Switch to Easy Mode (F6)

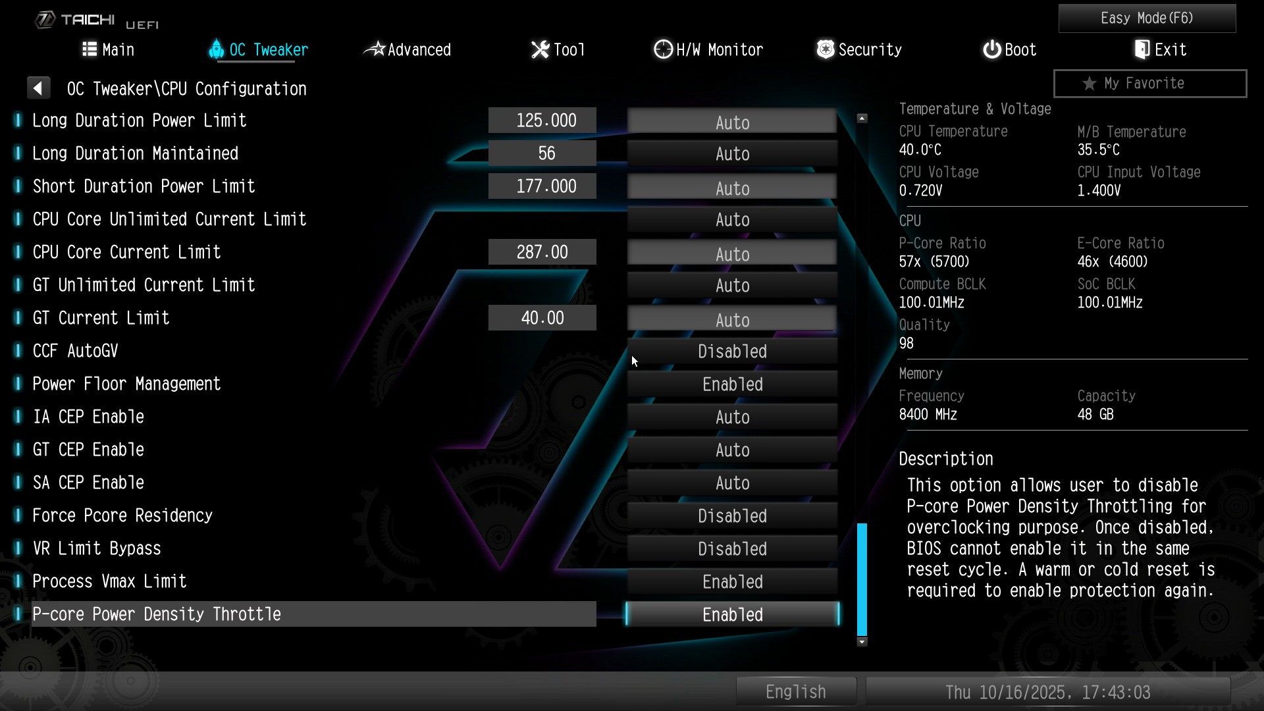pyautogui.click(x=1147, y=18)
